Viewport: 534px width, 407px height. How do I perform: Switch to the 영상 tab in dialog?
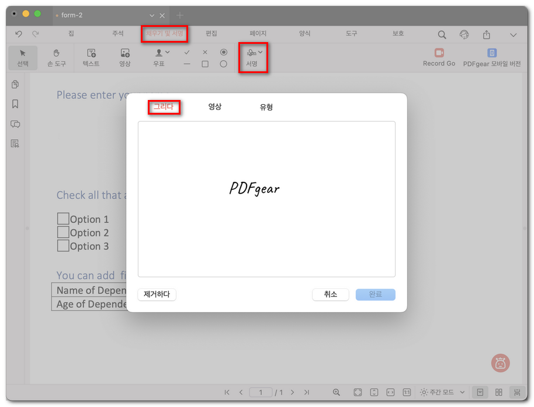[x=215, y=106]
